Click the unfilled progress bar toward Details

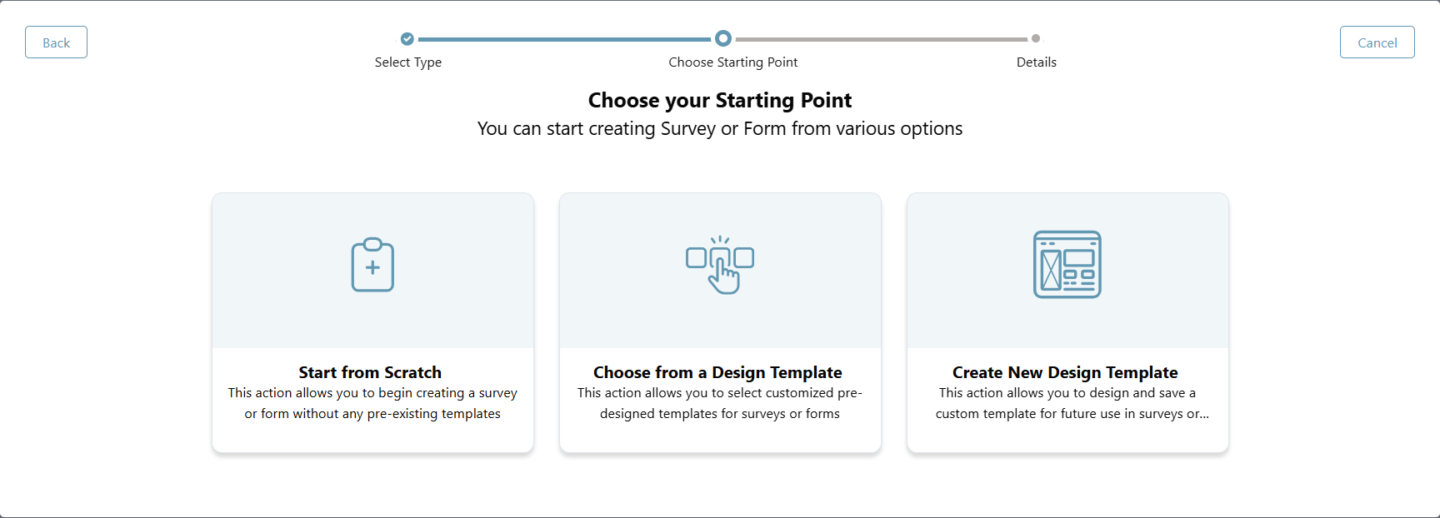(x=883, y=38)
